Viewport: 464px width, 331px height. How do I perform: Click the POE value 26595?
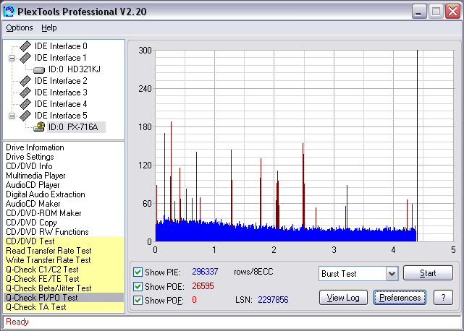point(203,286)
